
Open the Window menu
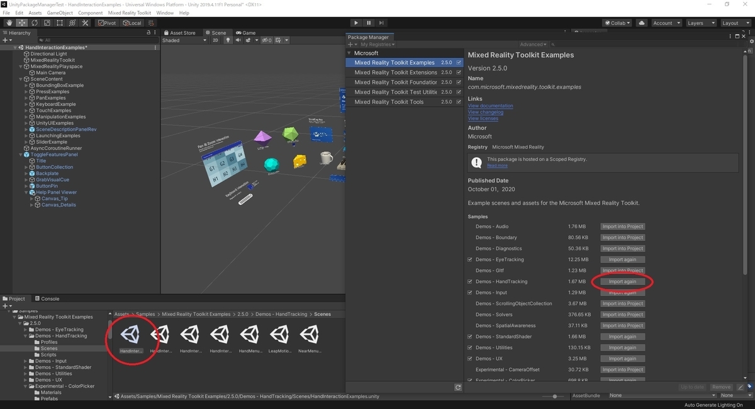[x=165, y=13]
